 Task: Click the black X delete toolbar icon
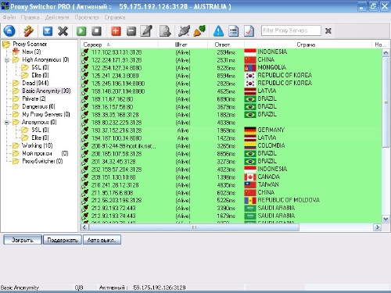click(63, 31)
